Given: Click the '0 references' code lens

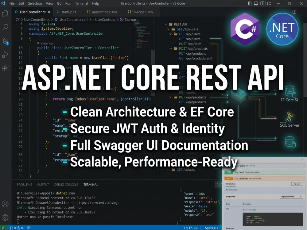Looking at the screenshot, I should click(45, 43).
